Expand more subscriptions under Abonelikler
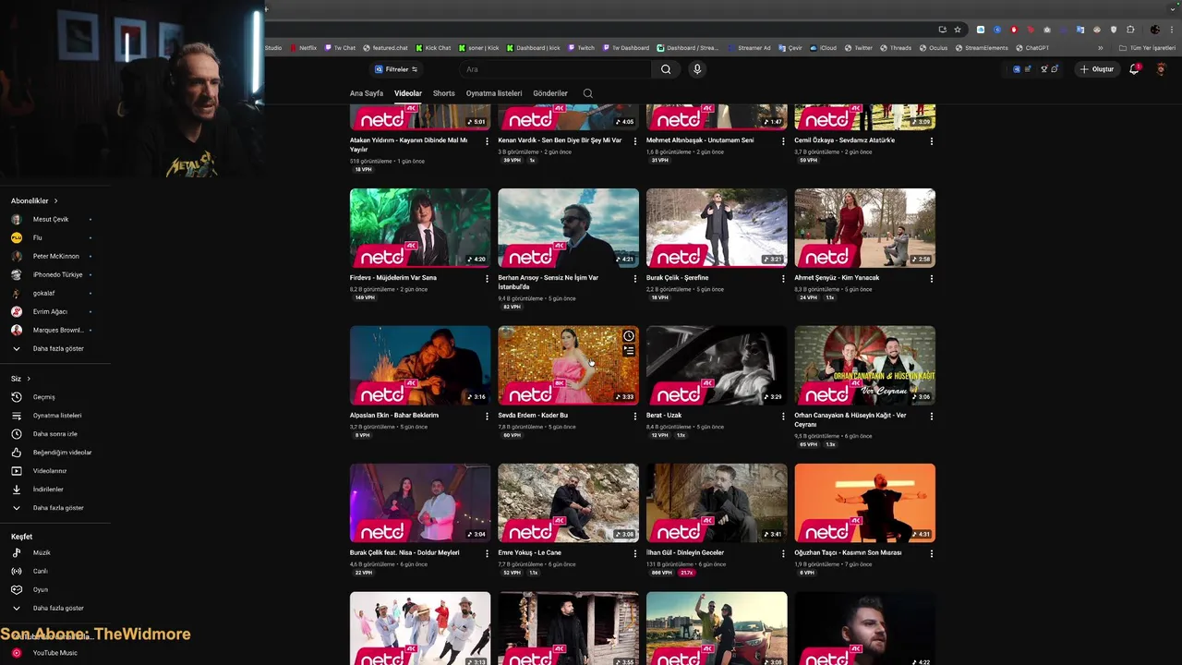1182x665 pixels. tap(57, 348)
